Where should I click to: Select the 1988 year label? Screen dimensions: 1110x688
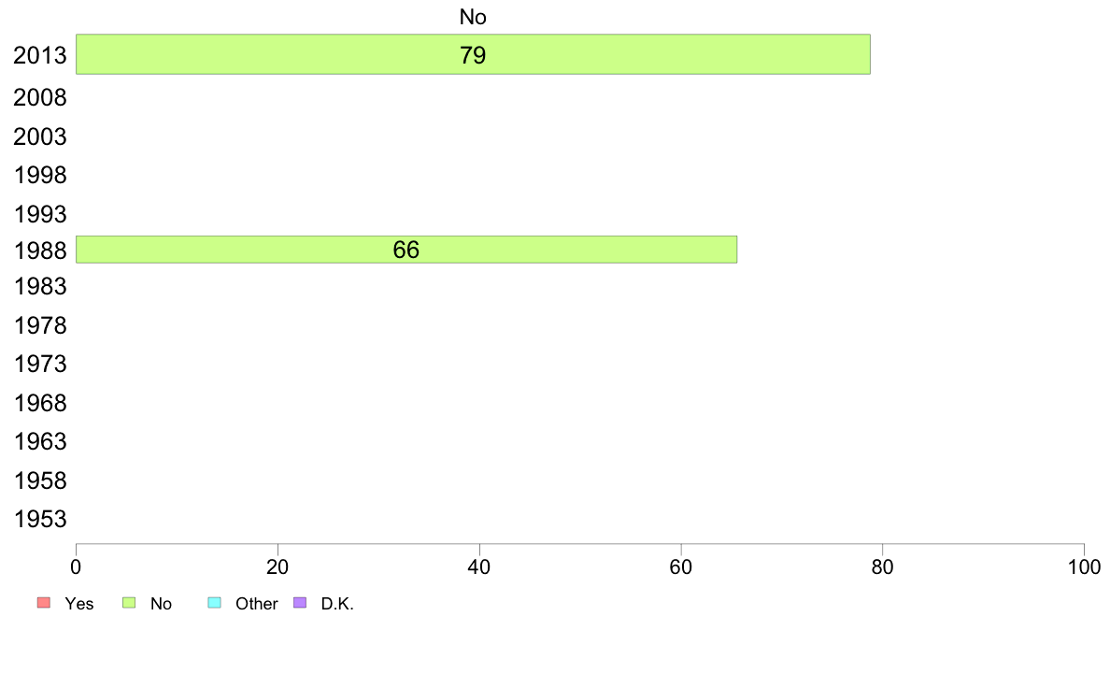40,251
